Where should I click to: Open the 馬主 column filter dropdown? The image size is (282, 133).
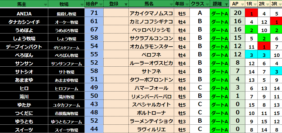pyautogui.click(x=45, y=5)
